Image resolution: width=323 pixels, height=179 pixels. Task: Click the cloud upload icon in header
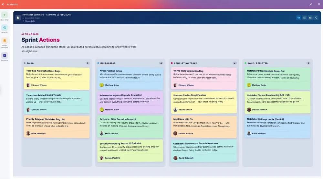(x=310, y=18)
